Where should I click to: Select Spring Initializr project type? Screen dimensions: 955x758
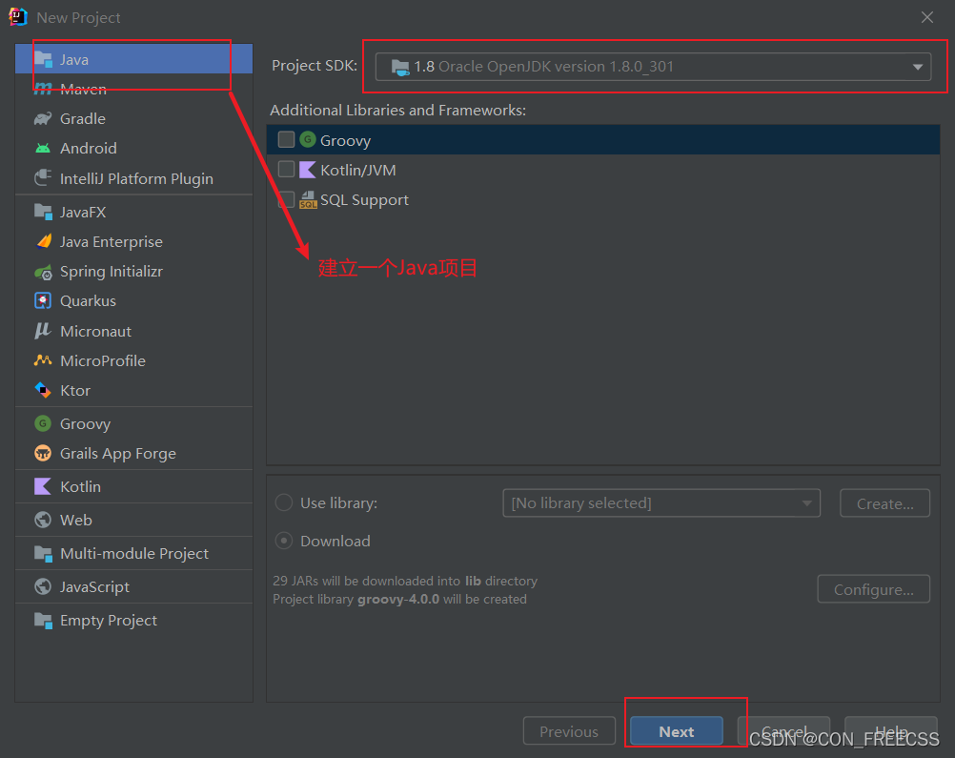pyautogui.click(x=134, y=271)
